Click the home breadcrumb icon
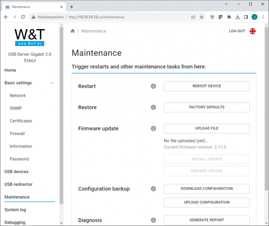 pyautogui.click(x=73, y=31)
